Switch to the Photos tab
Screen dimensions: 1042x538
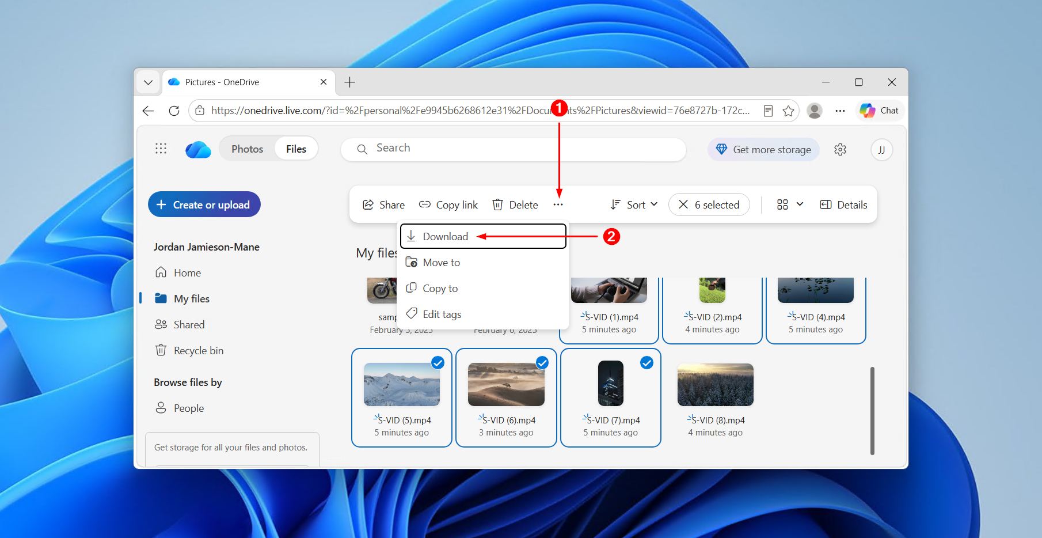tap(247, 149)
